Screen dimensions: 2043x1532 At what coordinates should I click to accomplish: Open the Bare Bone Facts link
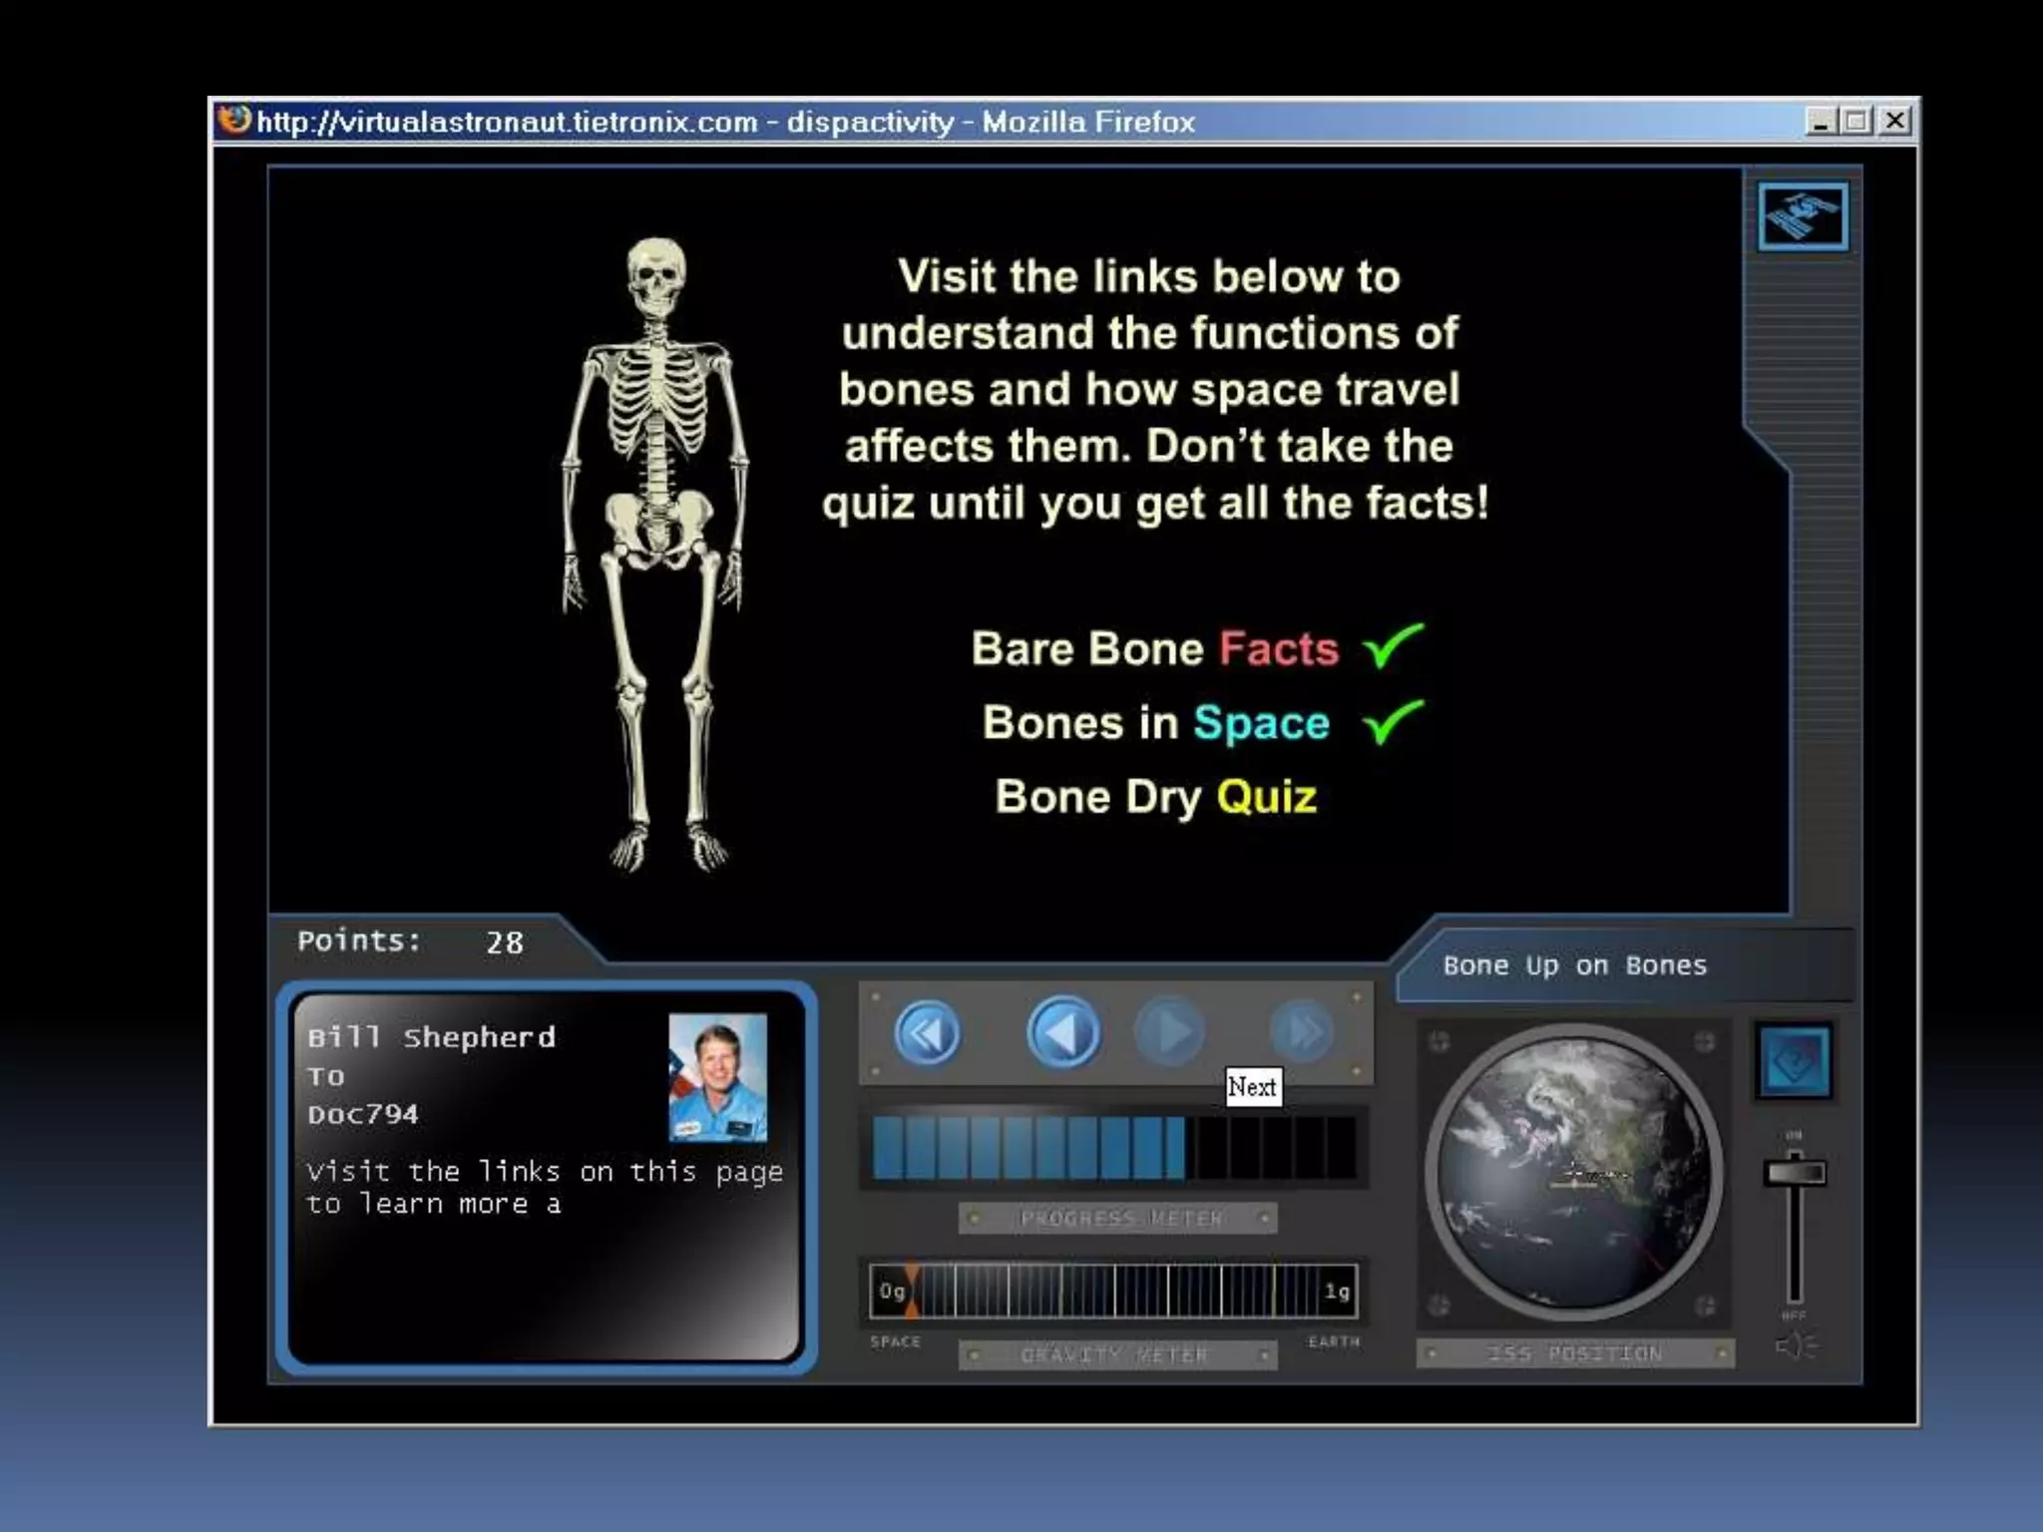point(1154,648)
